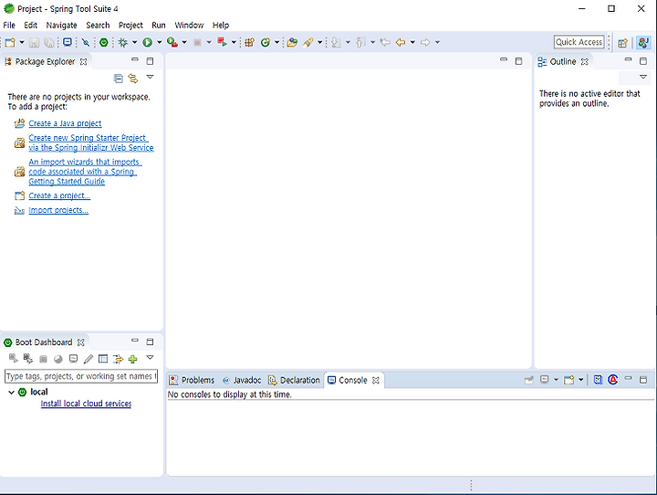Open the Search menu
Image resolution: width=657 pixels, height=495 pixels.
pos(98,26)
